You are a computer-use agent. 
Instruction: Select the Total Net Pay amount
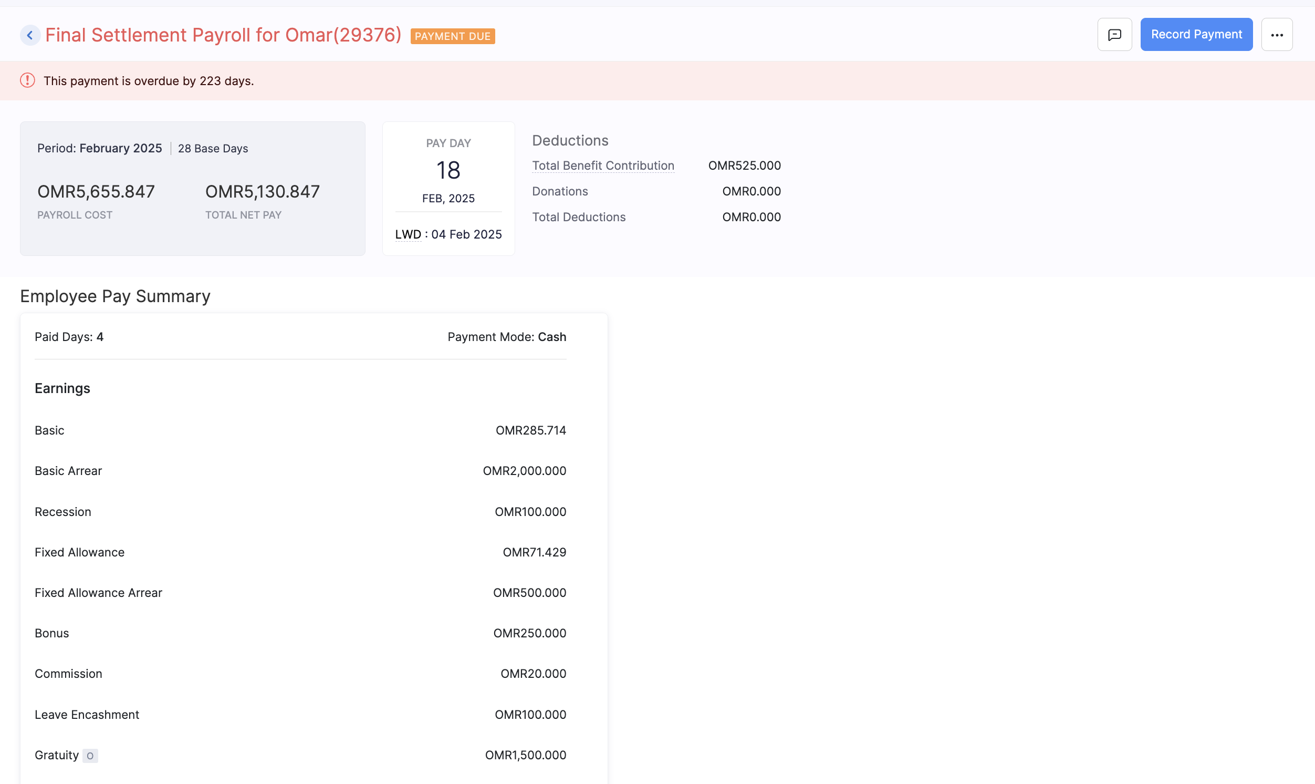(x=263, y=192)
